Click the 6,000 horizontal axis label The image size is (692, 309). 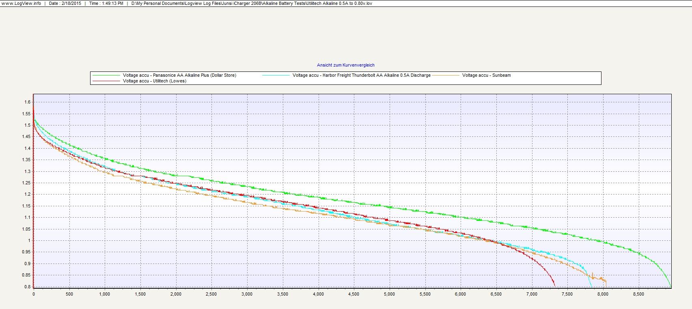460,294
